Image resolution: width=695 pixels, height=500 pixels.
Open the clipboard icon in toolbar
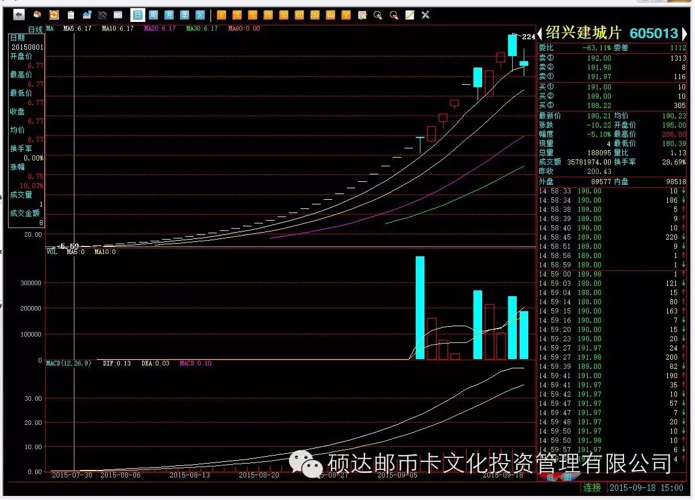click(71, 15)
